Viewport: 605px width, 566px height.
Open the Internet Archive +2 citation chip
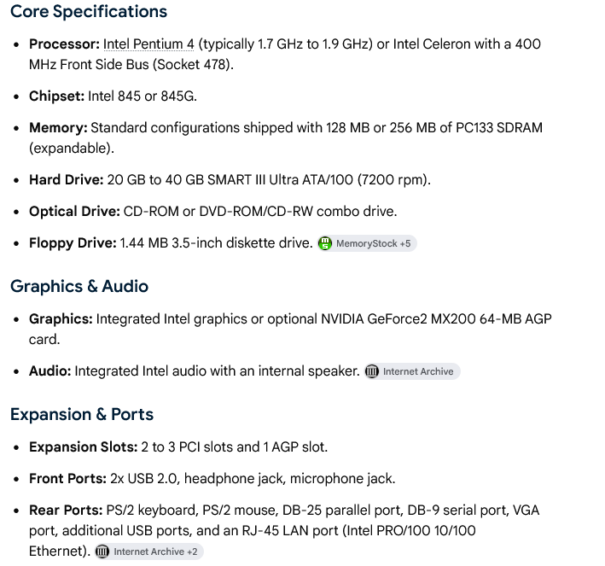149,551
